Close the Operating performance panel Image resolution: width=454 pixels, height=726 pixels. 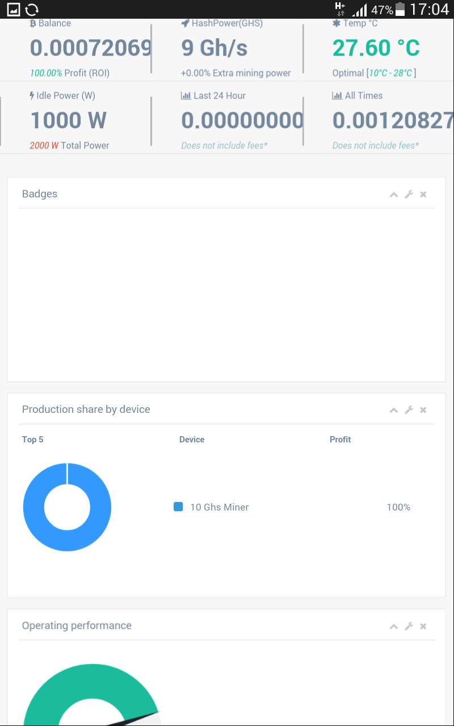pos(423,626)
